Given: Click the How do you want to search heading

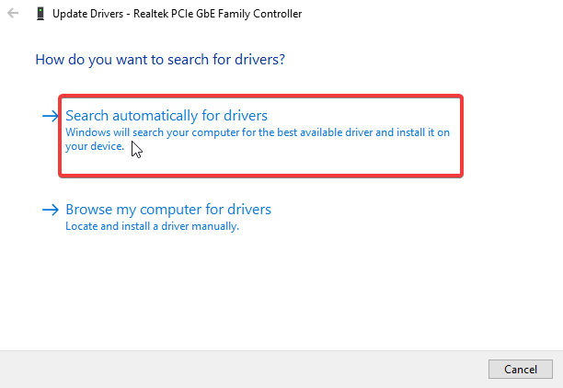Looking at the screenshot, I should point(160,60).
